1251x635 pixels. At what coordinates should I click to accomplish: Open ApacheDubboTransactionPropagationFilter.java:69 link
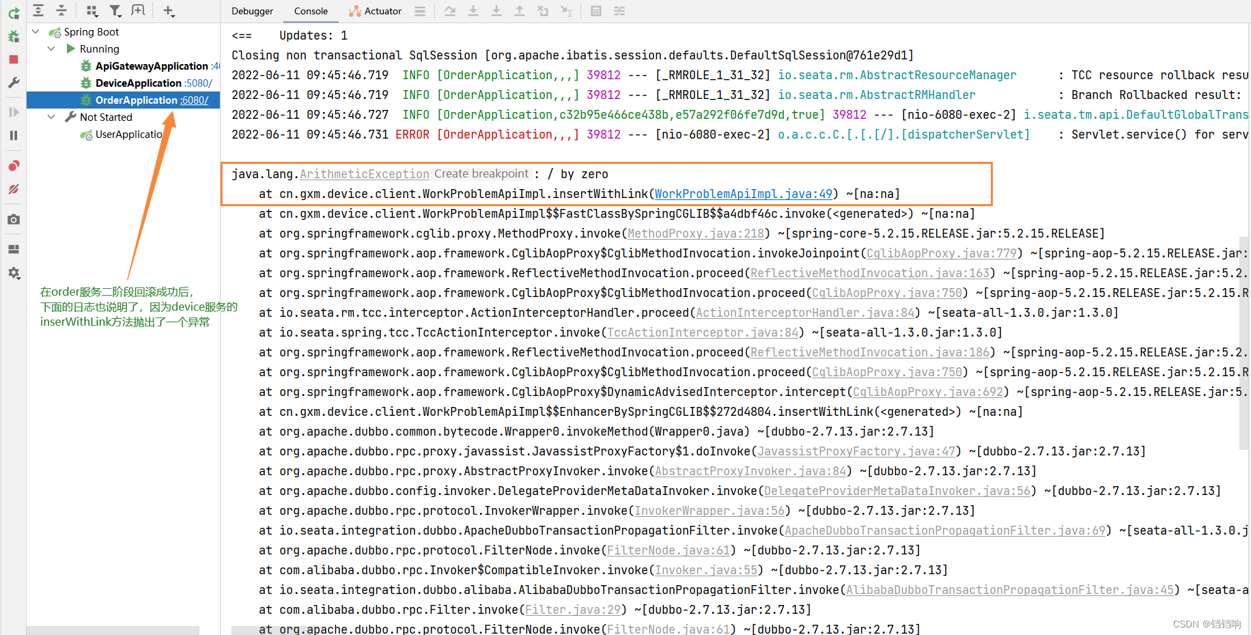945,531
